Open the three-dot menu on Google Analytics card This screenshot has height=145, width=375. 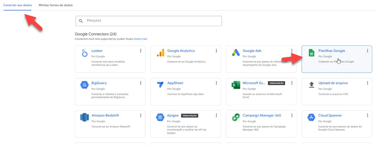(216, 51)
